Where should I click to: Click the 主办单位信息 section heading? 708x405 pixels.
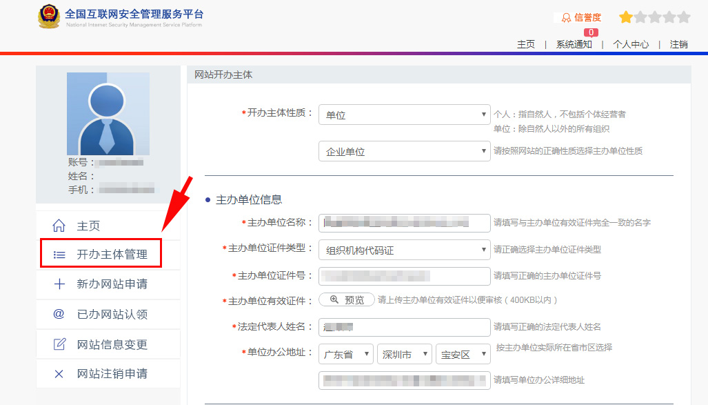[x=249, y=200]
